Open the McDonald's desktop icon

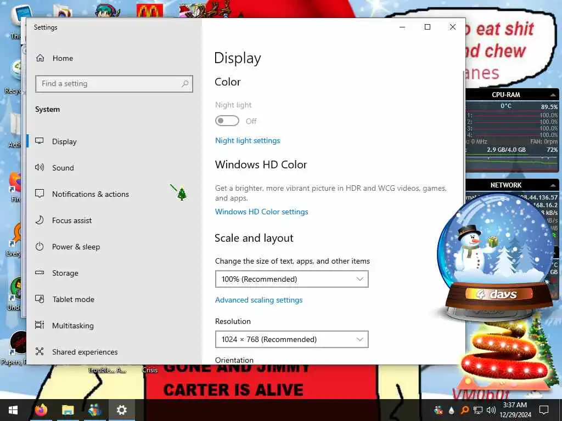(149, 10)
